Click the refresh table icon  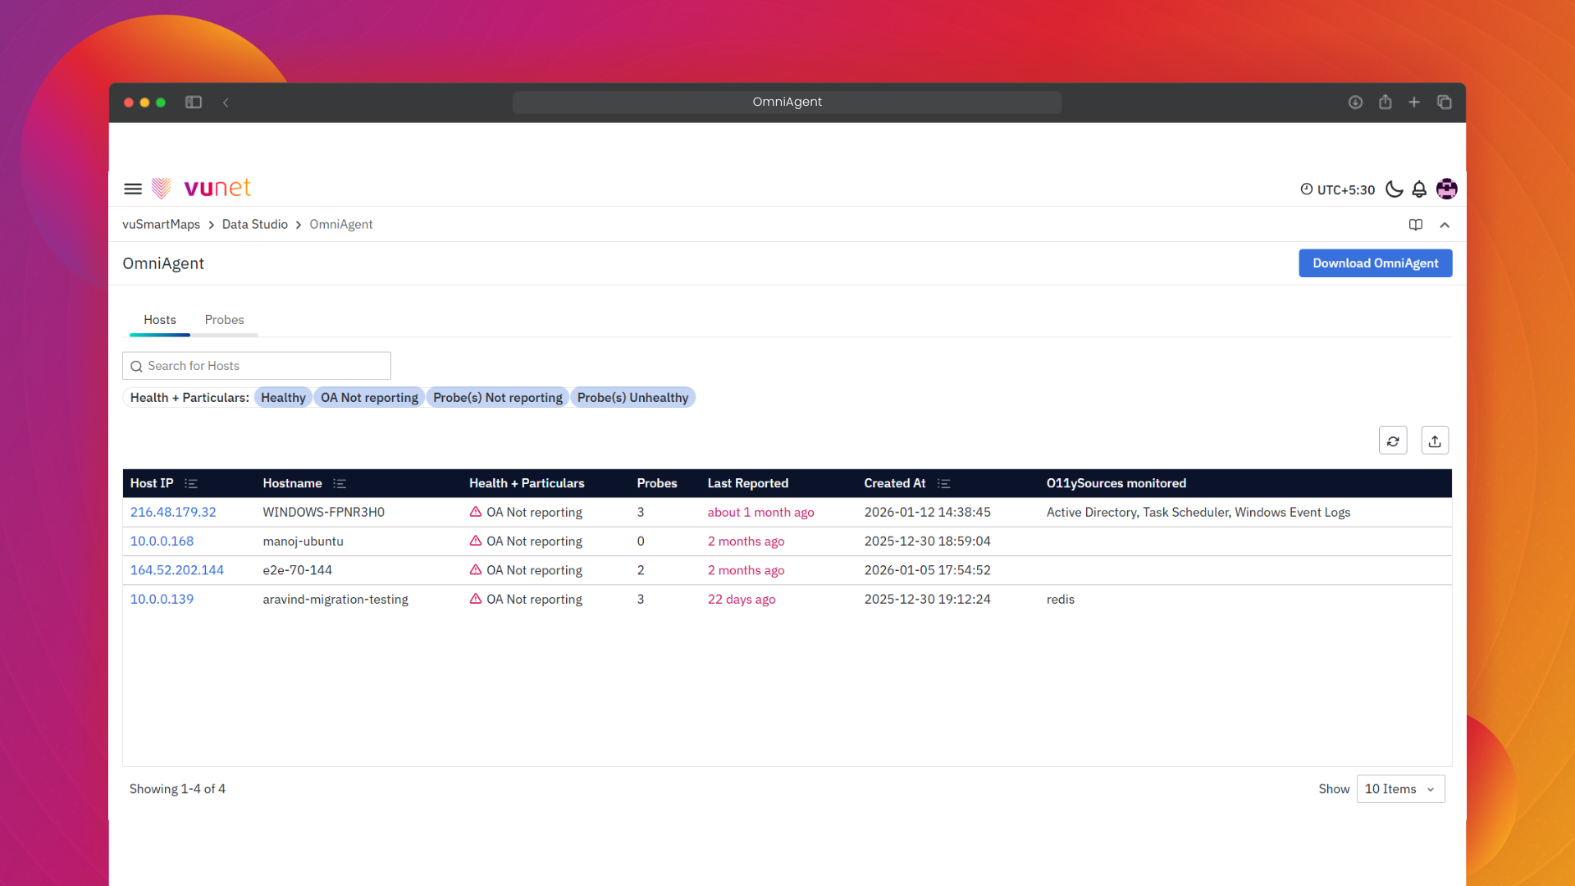click(1393, 441)
